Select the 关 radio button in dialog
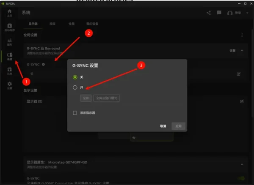This screenshot has height=185, width=254. click(75, 77)
